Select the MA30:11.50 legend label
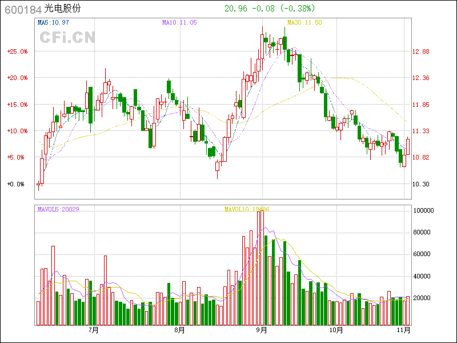Screen dimensions: 457x343 (304, 22)
